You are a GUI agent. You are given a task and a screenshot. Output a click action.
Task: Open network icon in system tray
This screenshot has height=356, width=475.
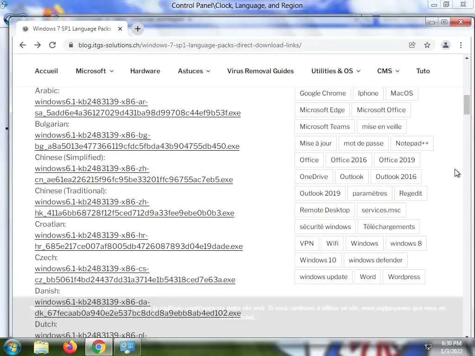pyautogui.click(x=428, y=347)
